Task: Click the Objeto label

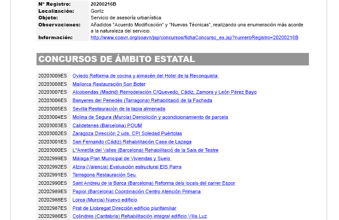Action: pos(48,18)
